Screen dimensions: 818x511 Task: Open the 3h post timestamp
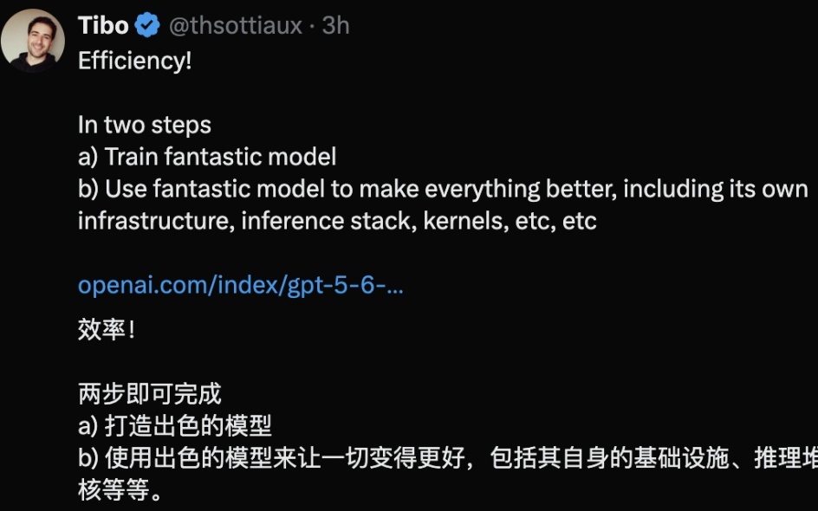[x=335, y=26]
